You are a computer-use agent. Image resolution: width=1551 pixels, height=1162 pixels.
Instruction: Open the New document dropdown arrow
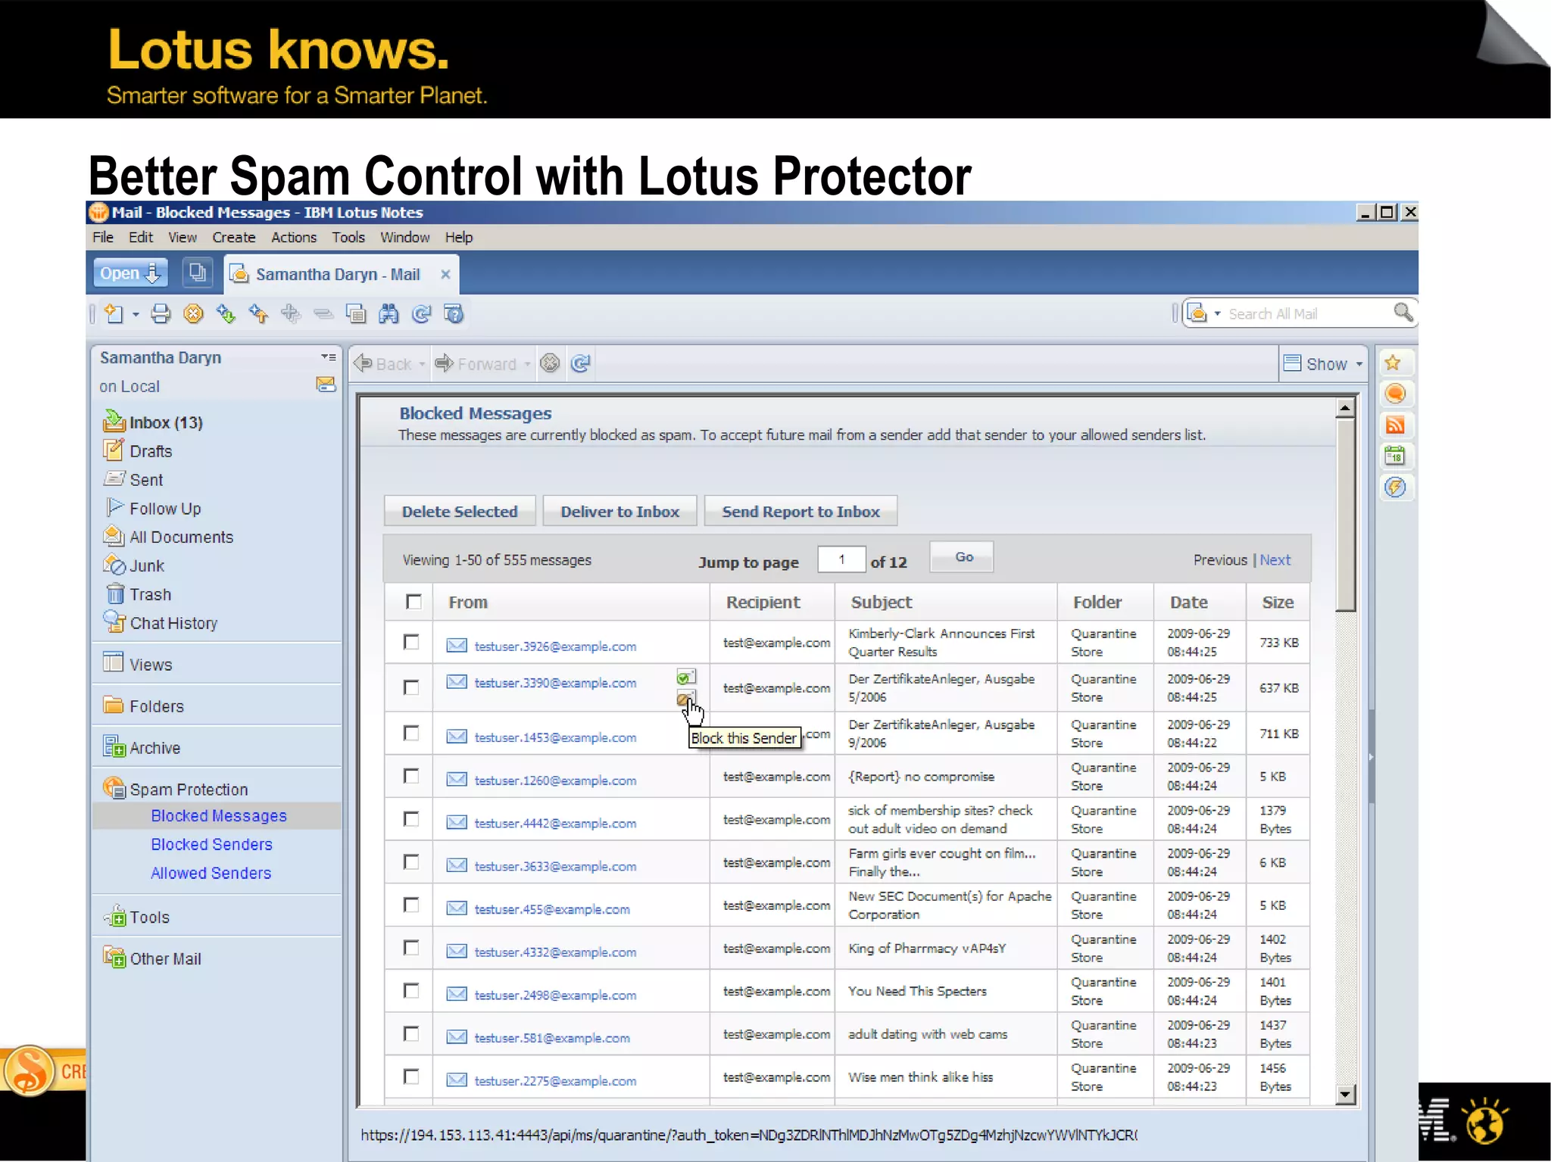136,314
